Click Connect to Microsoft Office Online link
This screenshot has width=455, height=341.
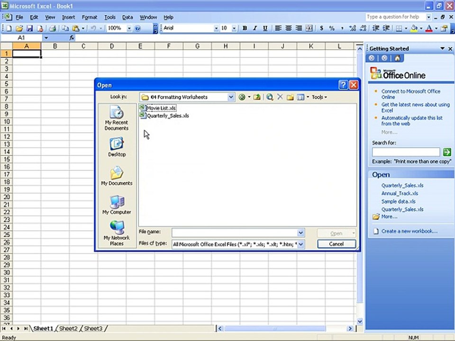[x=410, y=94]
